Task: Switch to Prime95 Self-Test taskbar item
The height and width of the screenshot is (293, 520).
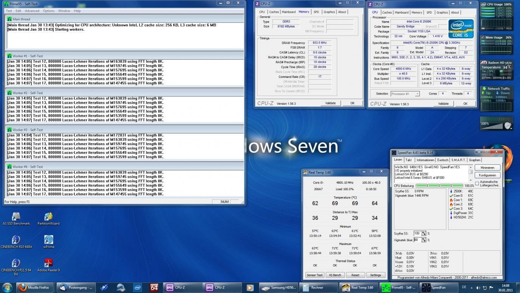Action: click(x=398, y=287)
